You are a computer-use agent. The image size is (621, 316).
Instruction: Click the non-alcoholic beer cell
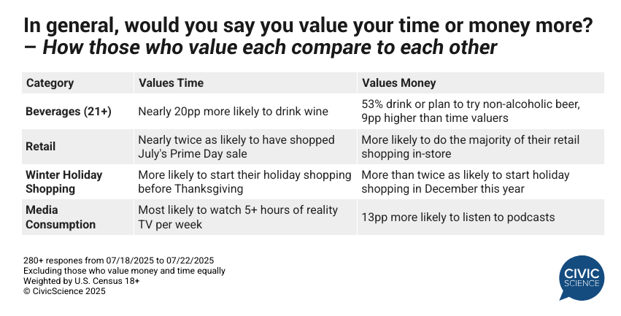coord(471,112)
